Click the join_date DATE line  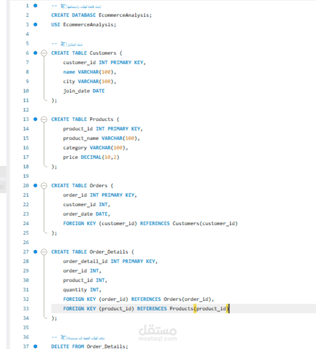[84, 91]
